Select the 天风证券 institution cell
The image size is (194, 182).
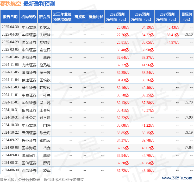29,133
